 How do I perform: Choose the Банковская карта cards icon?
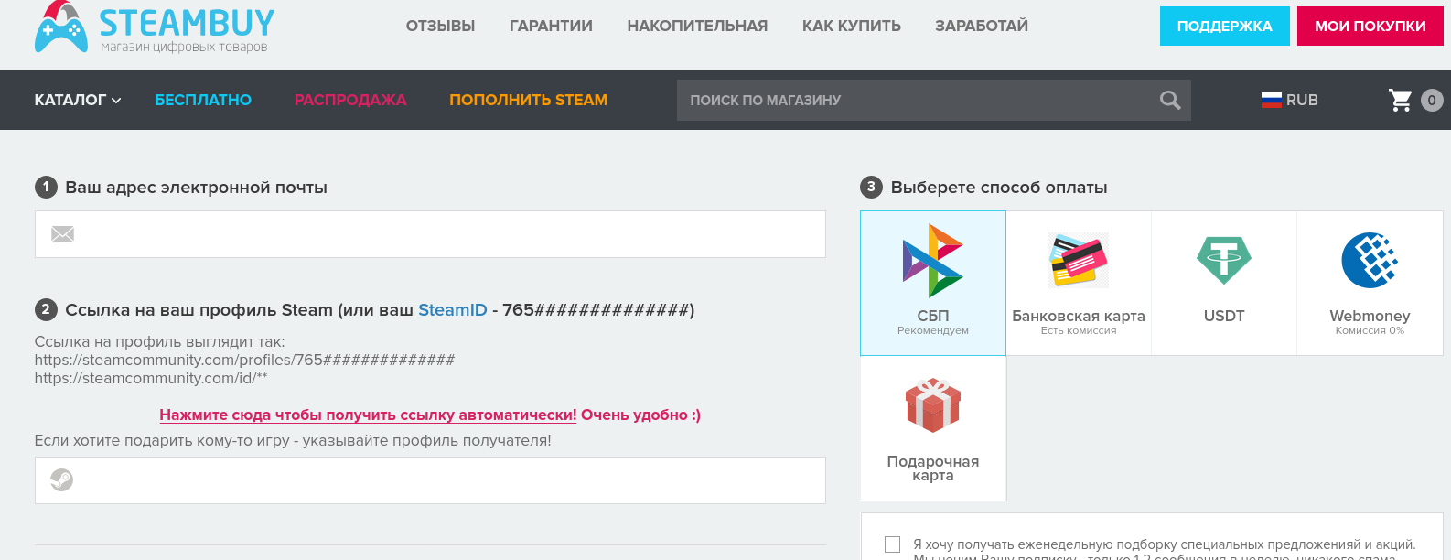1079,260
